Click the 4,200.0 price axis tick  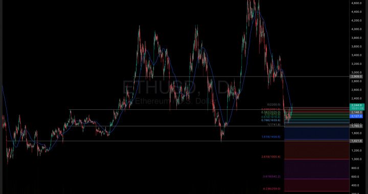point(356,20)
